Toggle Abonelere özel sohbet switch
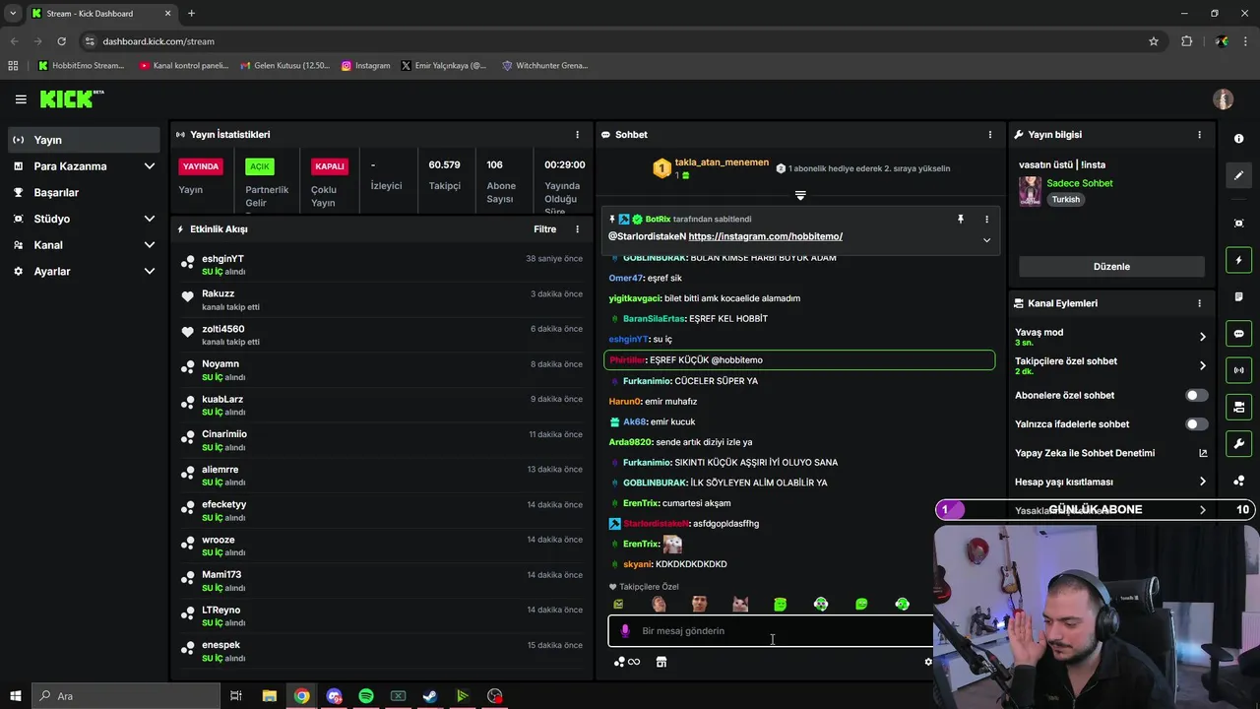Image resolution: width=1260 pixels, height=709 pixels. click(1196, 395)
